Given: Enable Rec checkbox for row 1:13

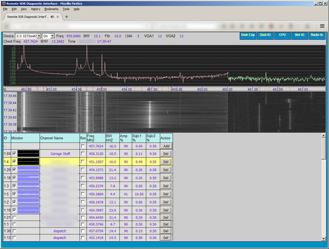Looking at the screenshot, I should coord(83,238).
